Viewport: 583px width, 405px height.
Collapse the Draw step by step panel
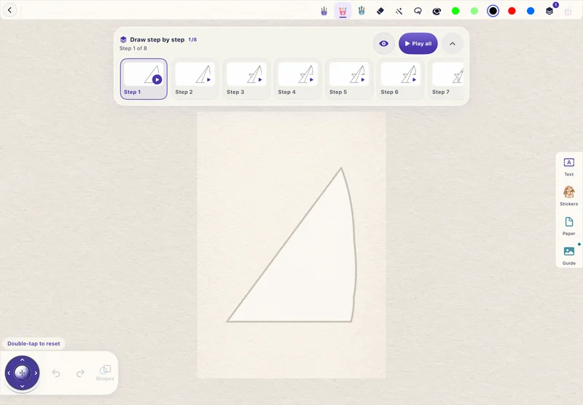click(452, 44)
